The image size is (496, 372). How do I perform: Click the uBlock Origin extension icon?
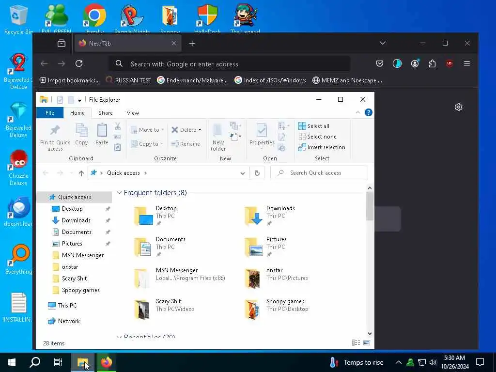pos(449,63)
